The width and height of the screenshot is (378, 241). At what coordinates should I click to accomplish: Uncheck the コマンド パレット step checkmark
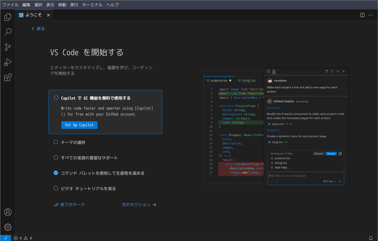click(x=56, y=173)
